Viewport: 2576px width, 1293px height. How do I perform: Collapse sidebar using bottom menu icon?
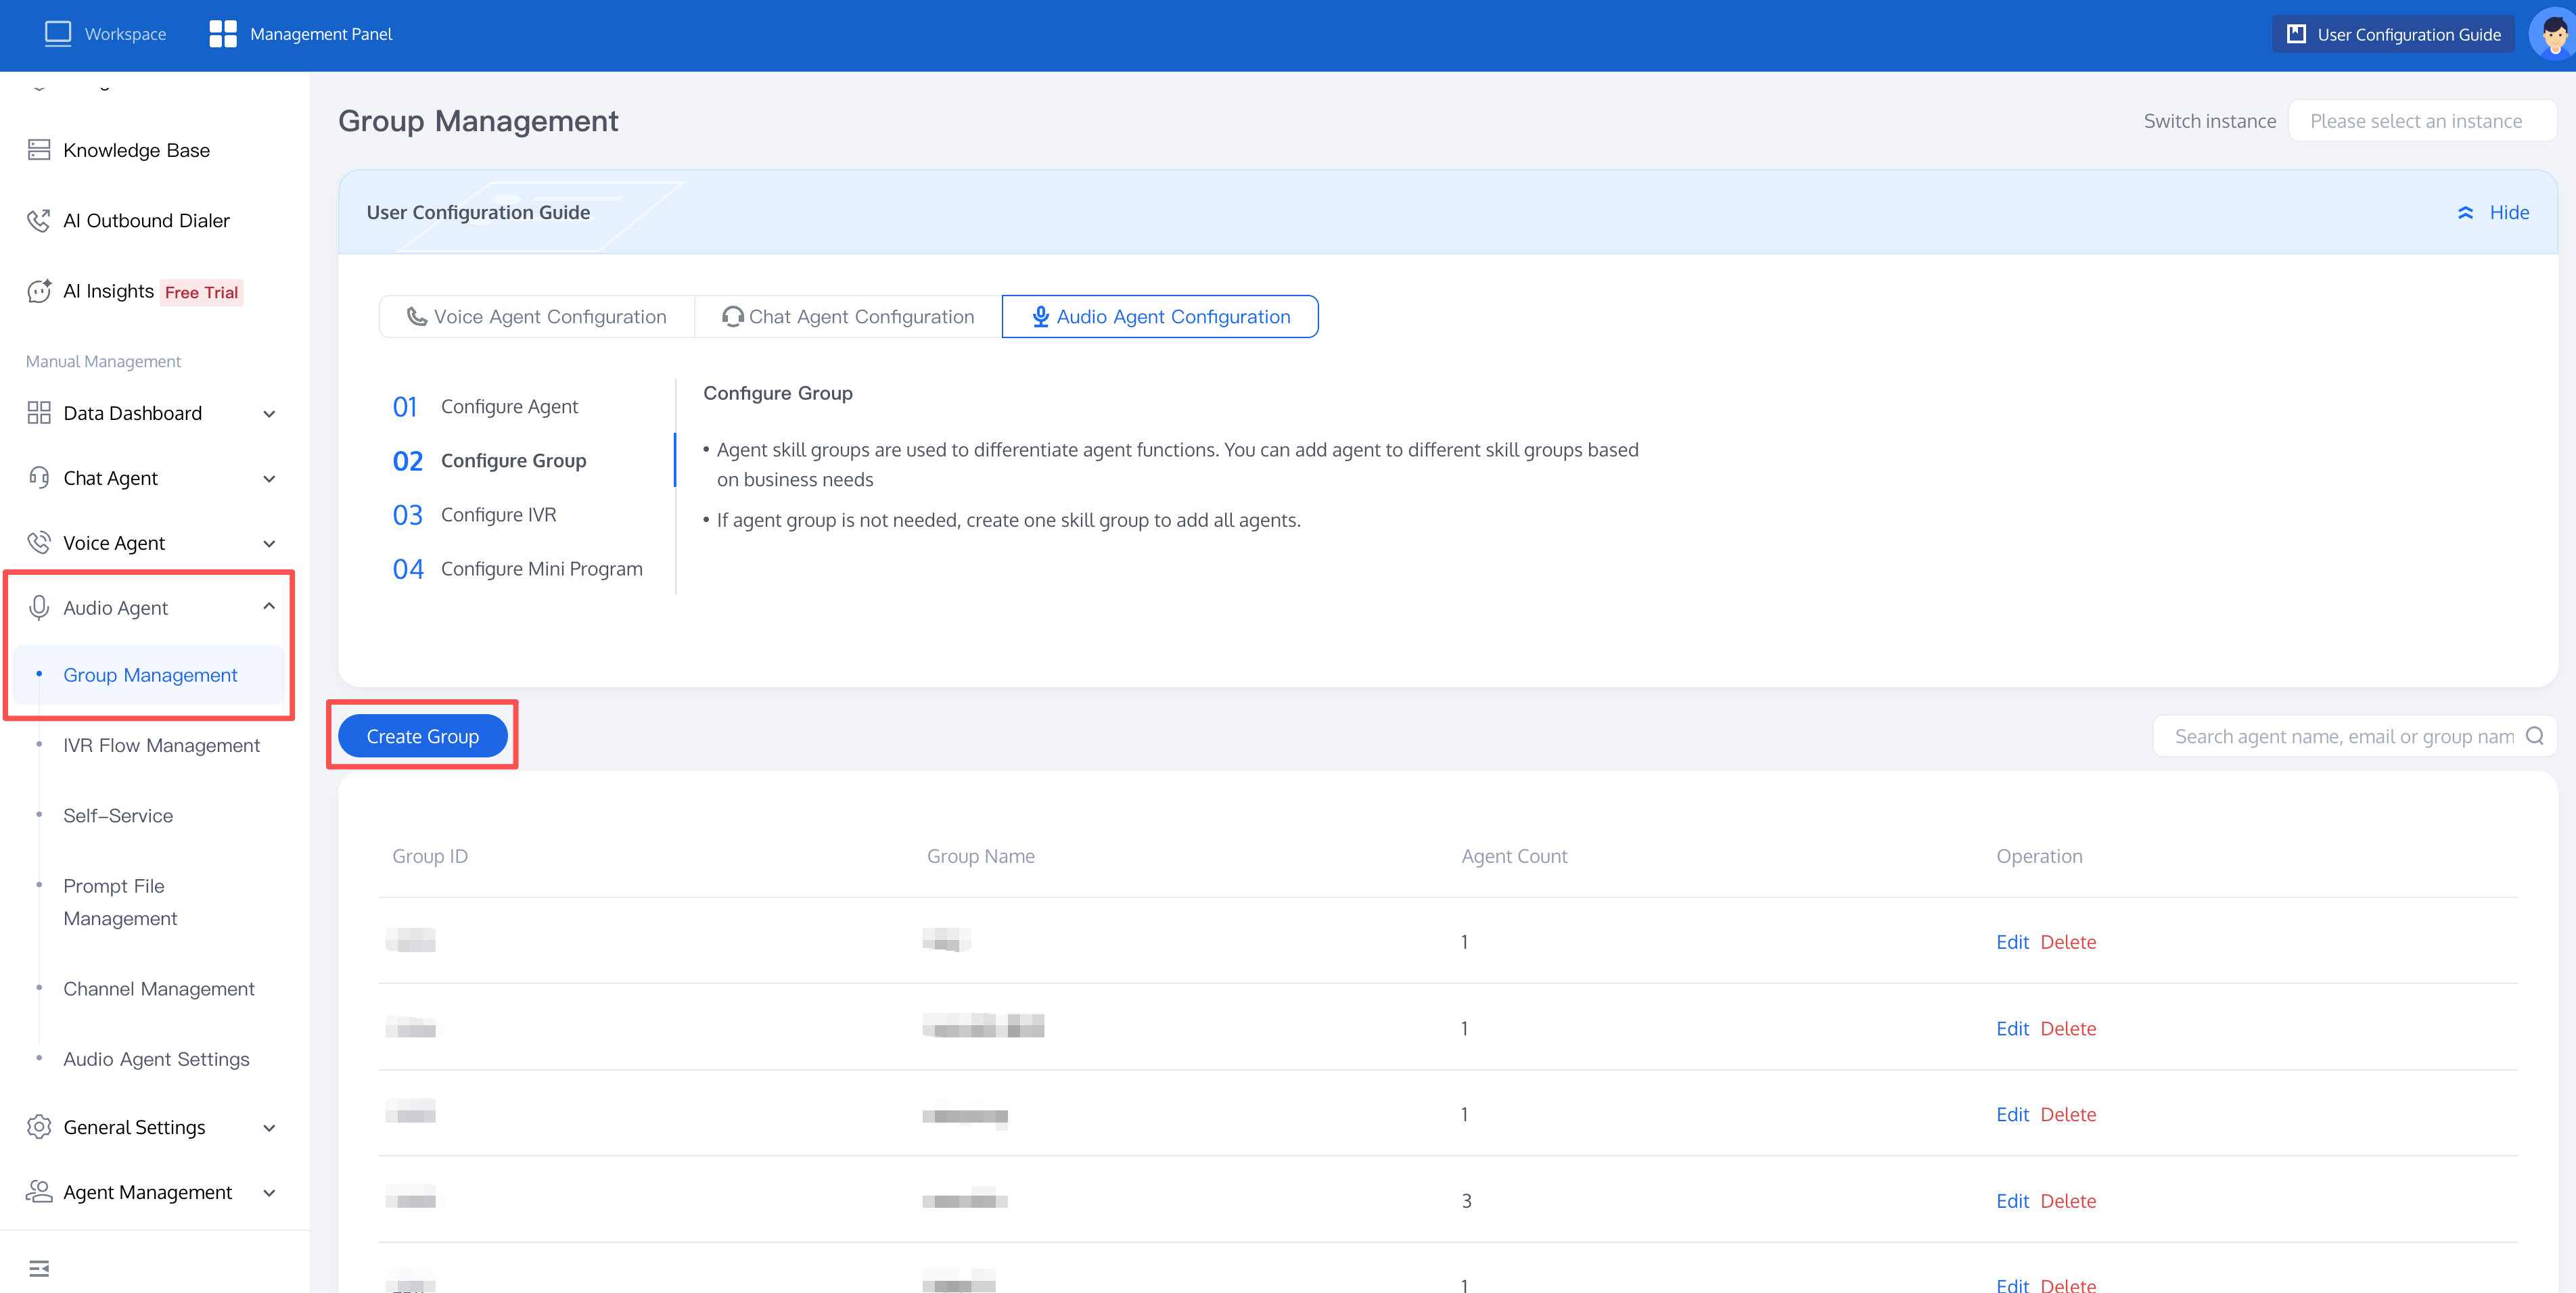39,1268
